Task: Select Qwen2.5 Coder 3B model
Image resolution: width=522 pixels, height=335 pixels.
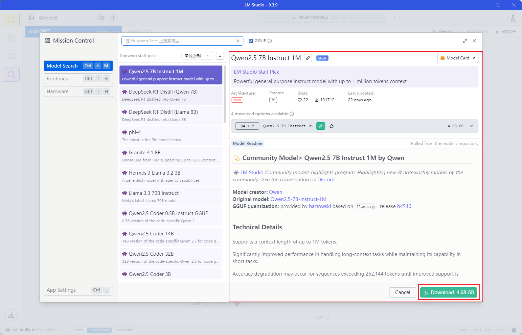Action: coord(171,274)
